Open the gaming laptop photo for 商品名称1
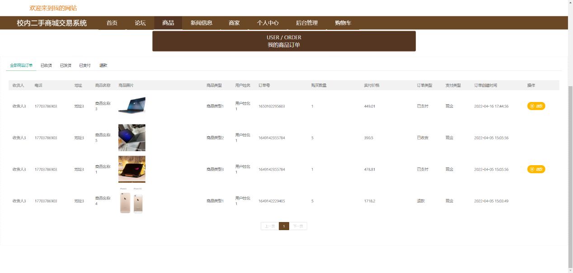 [132, 169]
